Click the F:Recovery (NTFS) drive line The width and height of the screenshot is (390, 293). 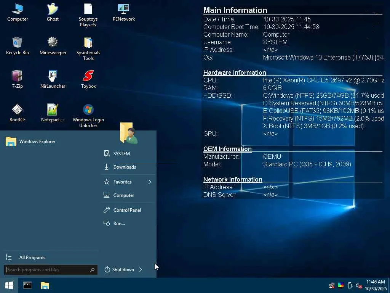(x=323, y=118)
